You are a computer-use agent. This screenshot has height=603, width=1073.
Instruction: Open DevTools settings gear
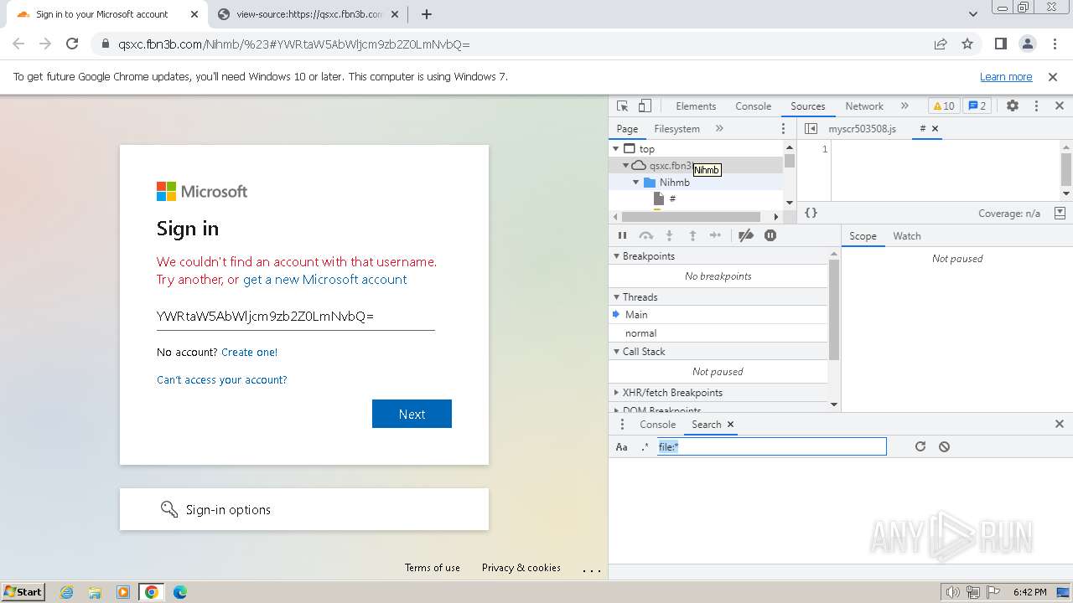coord(1013,106)
